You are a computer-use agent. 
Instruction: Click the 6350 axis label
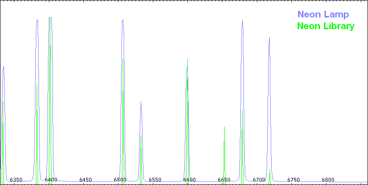(x=16, y=180)
